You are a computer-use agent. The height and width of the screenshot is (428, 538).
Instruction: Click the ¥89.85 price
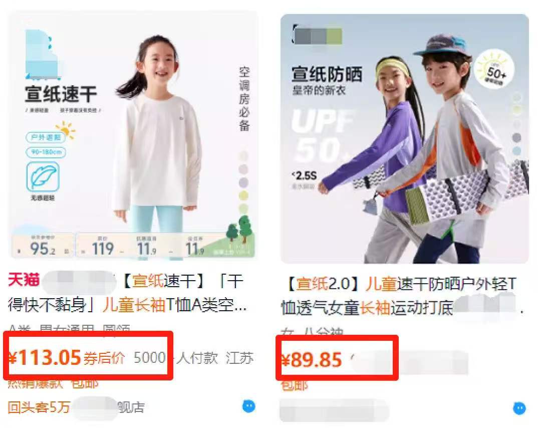point(312,360)
